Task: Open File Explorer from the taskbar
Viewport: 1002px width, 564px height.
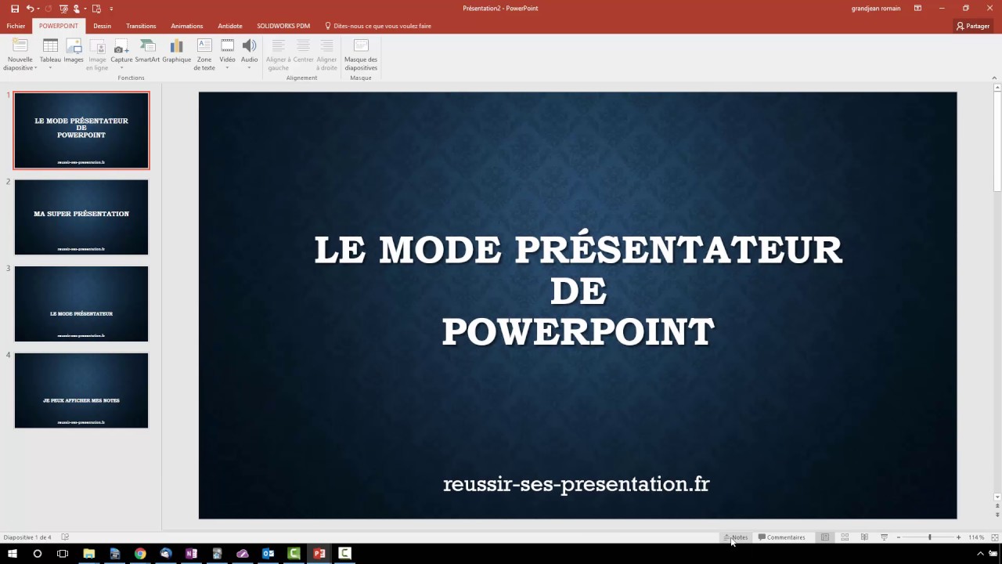Action: tap(88, 554)
